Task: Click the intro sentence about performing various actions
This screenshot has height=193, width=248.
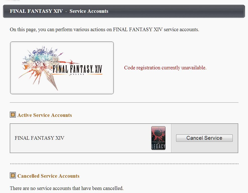Action: [x=104, y=30]
